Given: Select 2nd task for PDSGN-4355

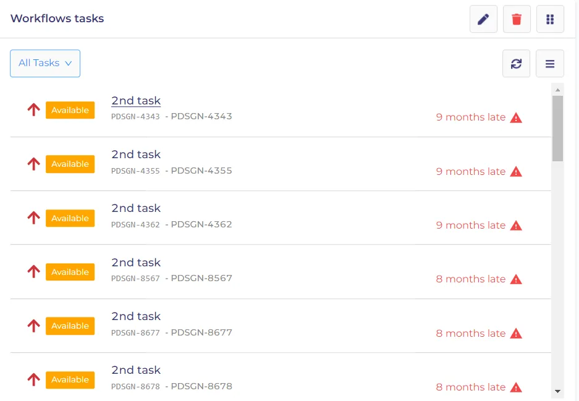Looking at the screenshot, I should click(136, 154).
